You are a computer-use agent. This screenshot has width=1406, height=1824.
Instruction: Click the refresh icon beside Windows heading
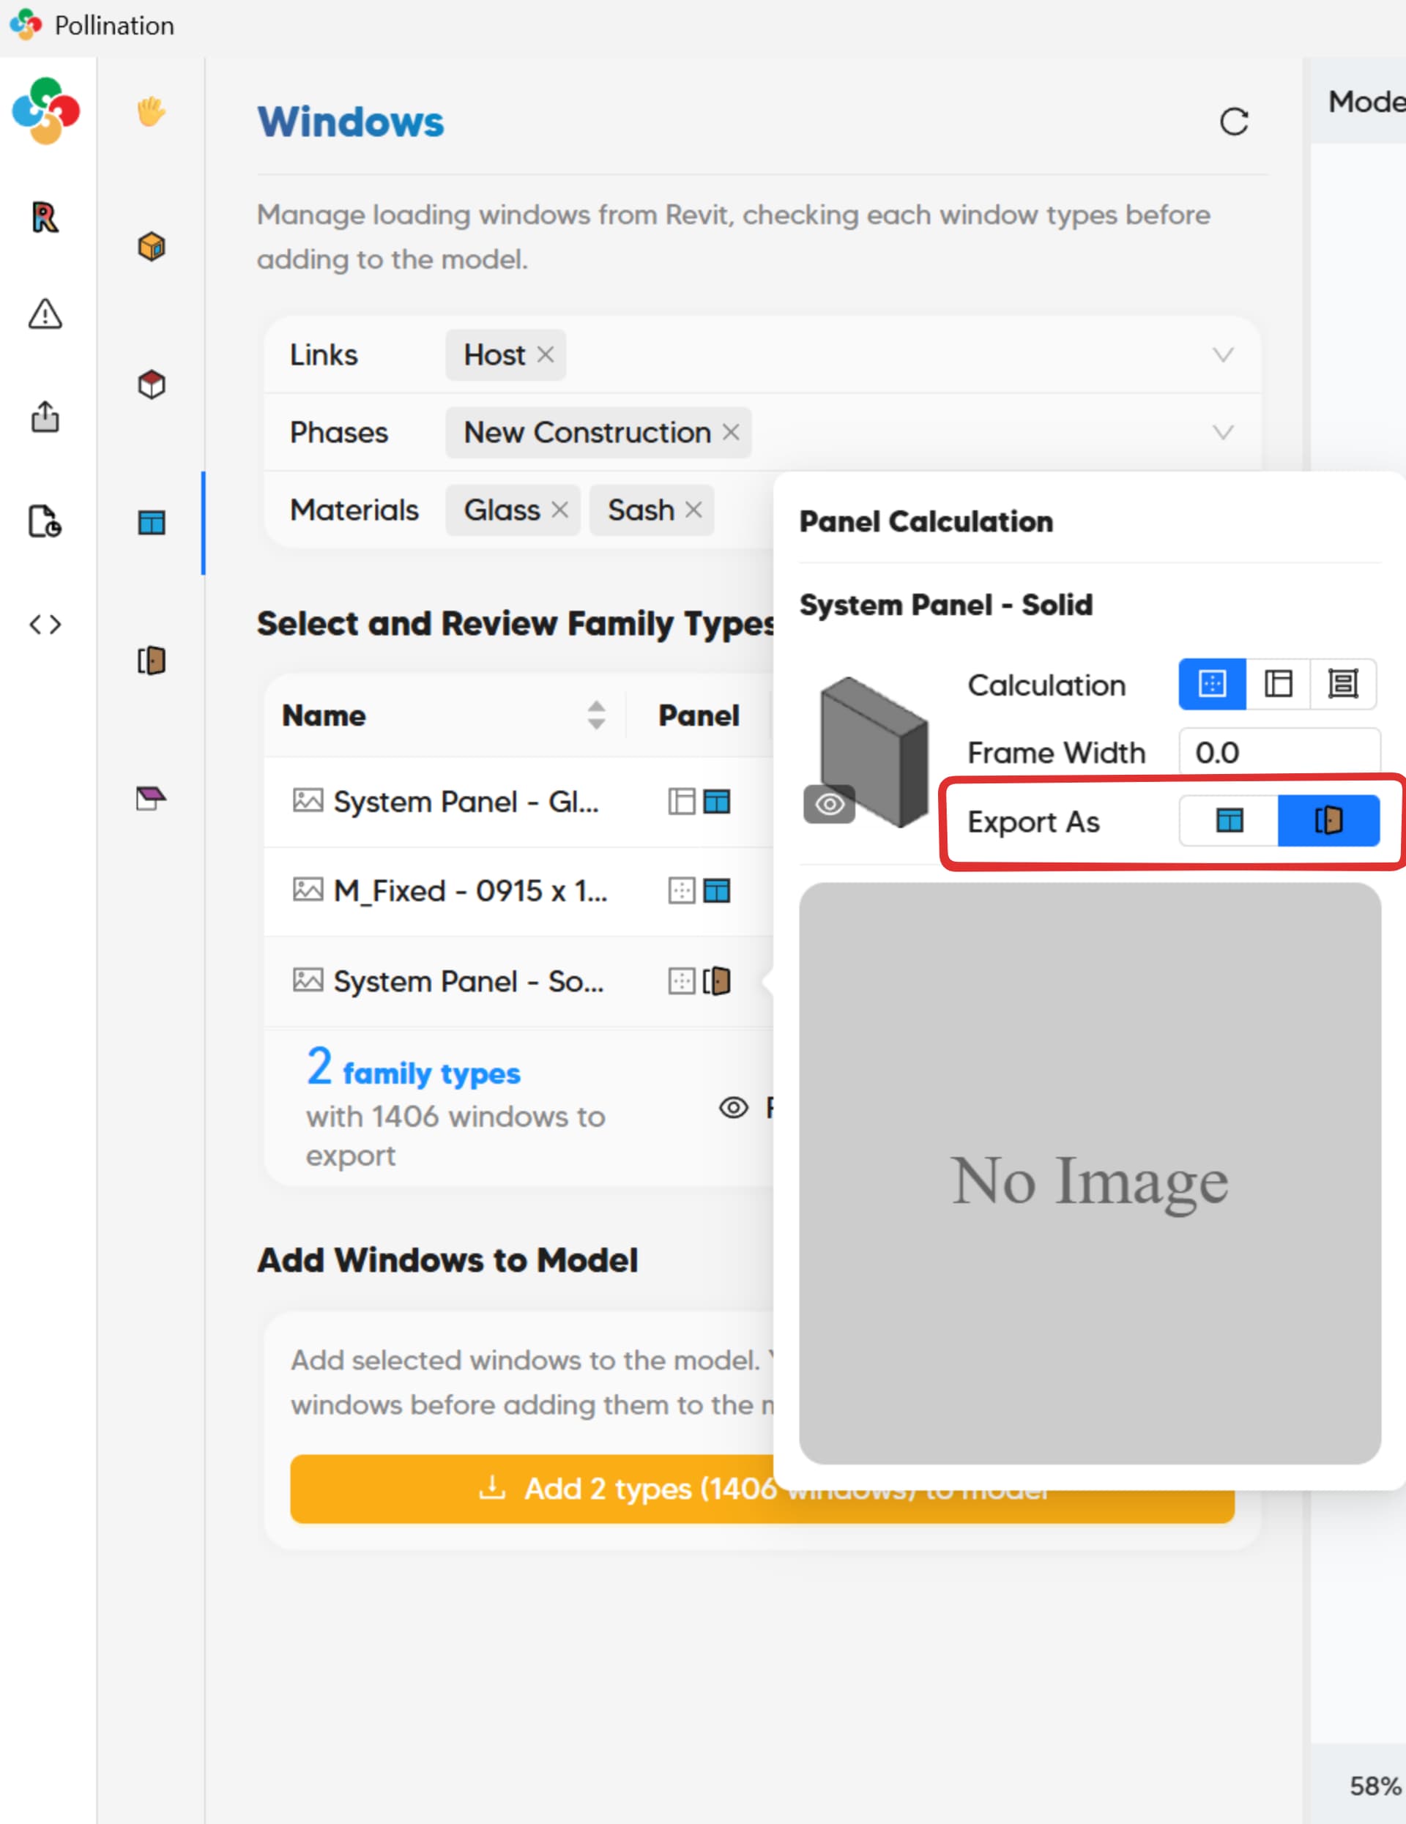[1233, 122]
